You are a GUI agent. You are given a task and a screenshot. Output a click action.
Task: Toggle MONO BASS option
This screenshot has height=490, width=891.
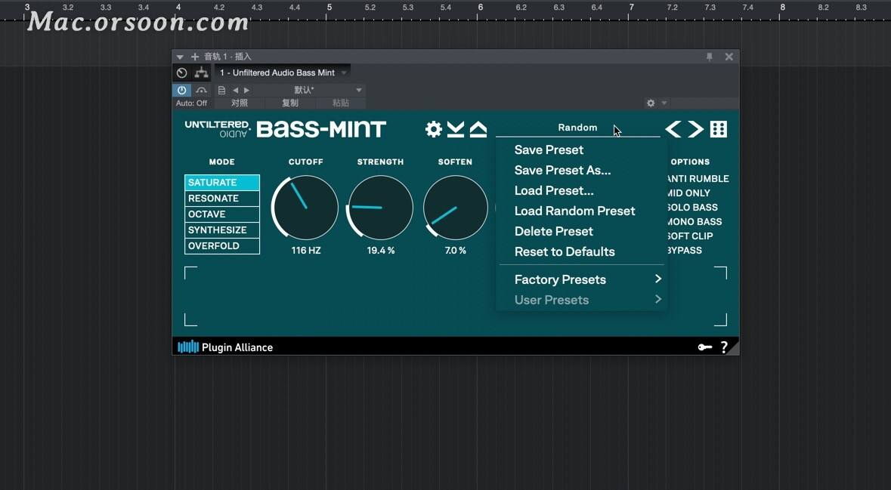[x=695, y=221]
